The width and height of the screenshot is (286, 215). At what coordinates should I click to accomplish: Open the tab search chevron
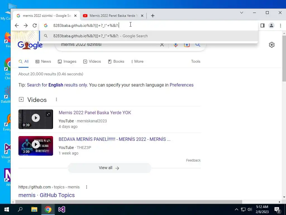point(242,13)
